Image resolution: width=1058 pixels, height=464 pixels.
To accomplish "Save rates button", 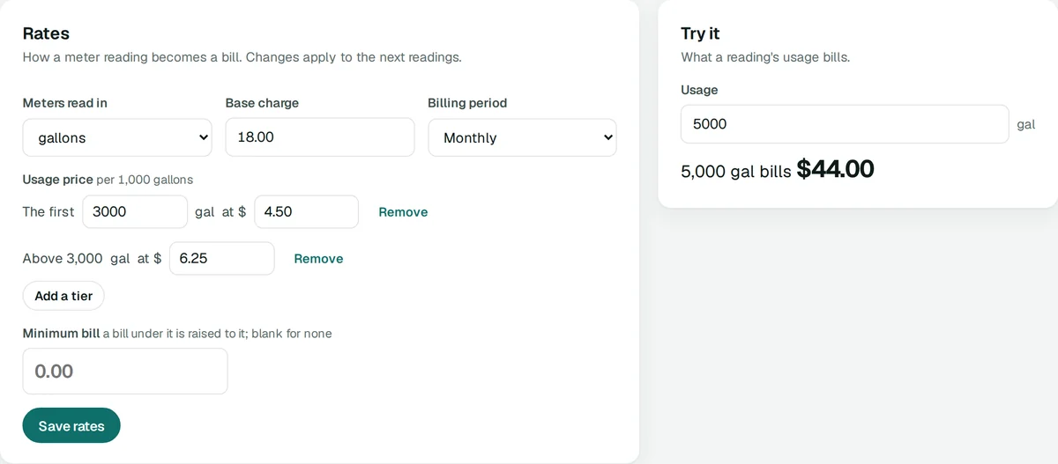I will pyautogui.click(x=71, y=425).
